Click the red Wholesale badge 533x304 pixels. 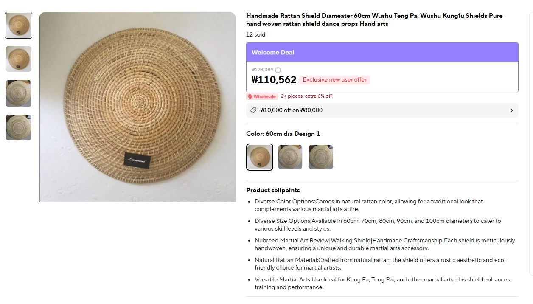point(262,96)
